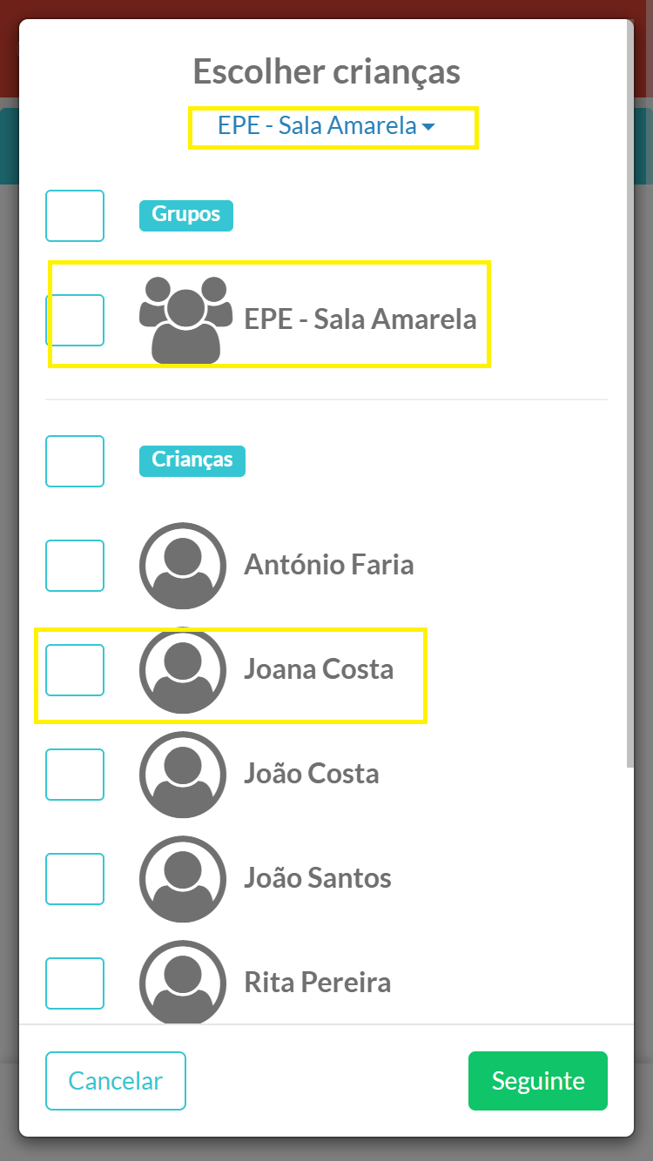
Task: Select all children with the Crianças checkbox
Action: 75,461
